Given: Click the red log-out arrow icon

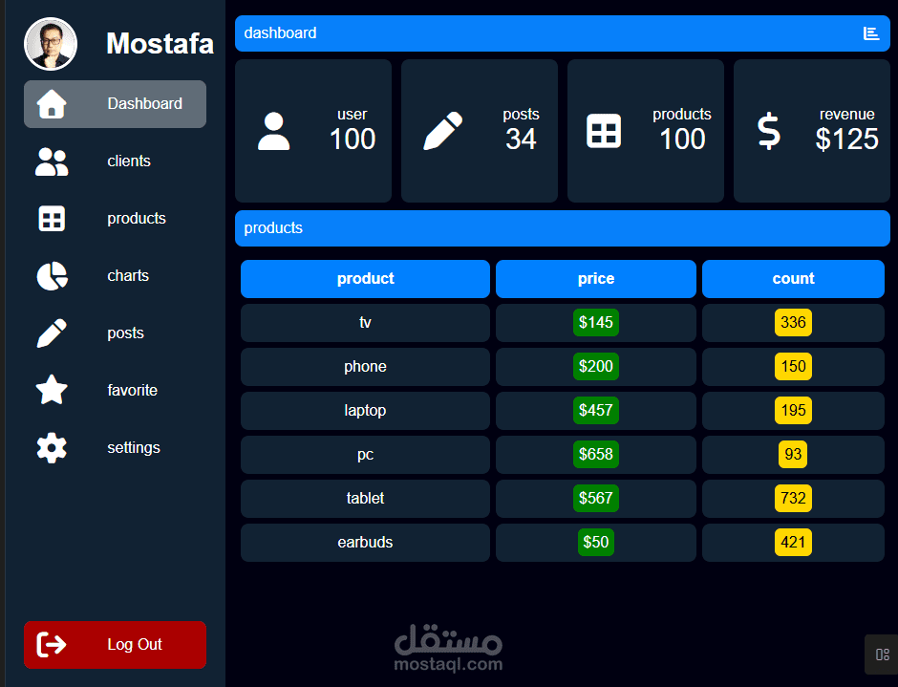Looking at the screenshot, I should click(x=53, y=645).
